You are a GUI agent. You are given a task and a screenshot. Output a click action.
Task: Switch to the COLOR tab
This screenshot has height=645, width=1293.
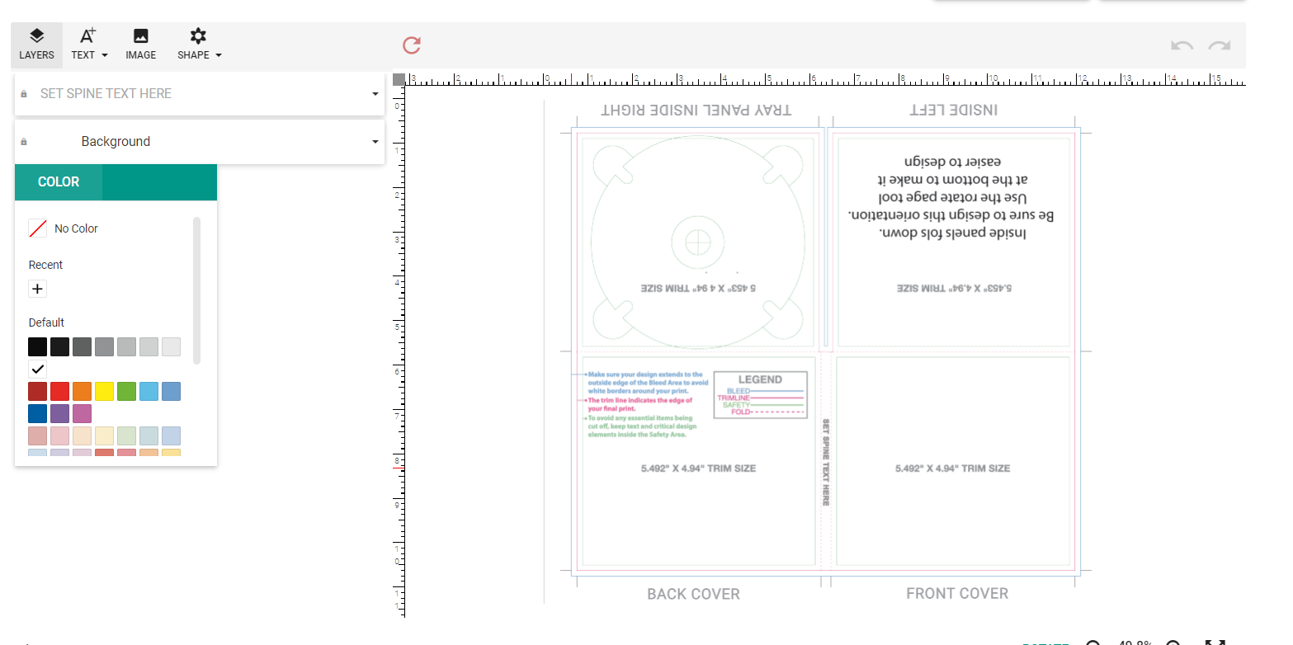coord(59,182)
